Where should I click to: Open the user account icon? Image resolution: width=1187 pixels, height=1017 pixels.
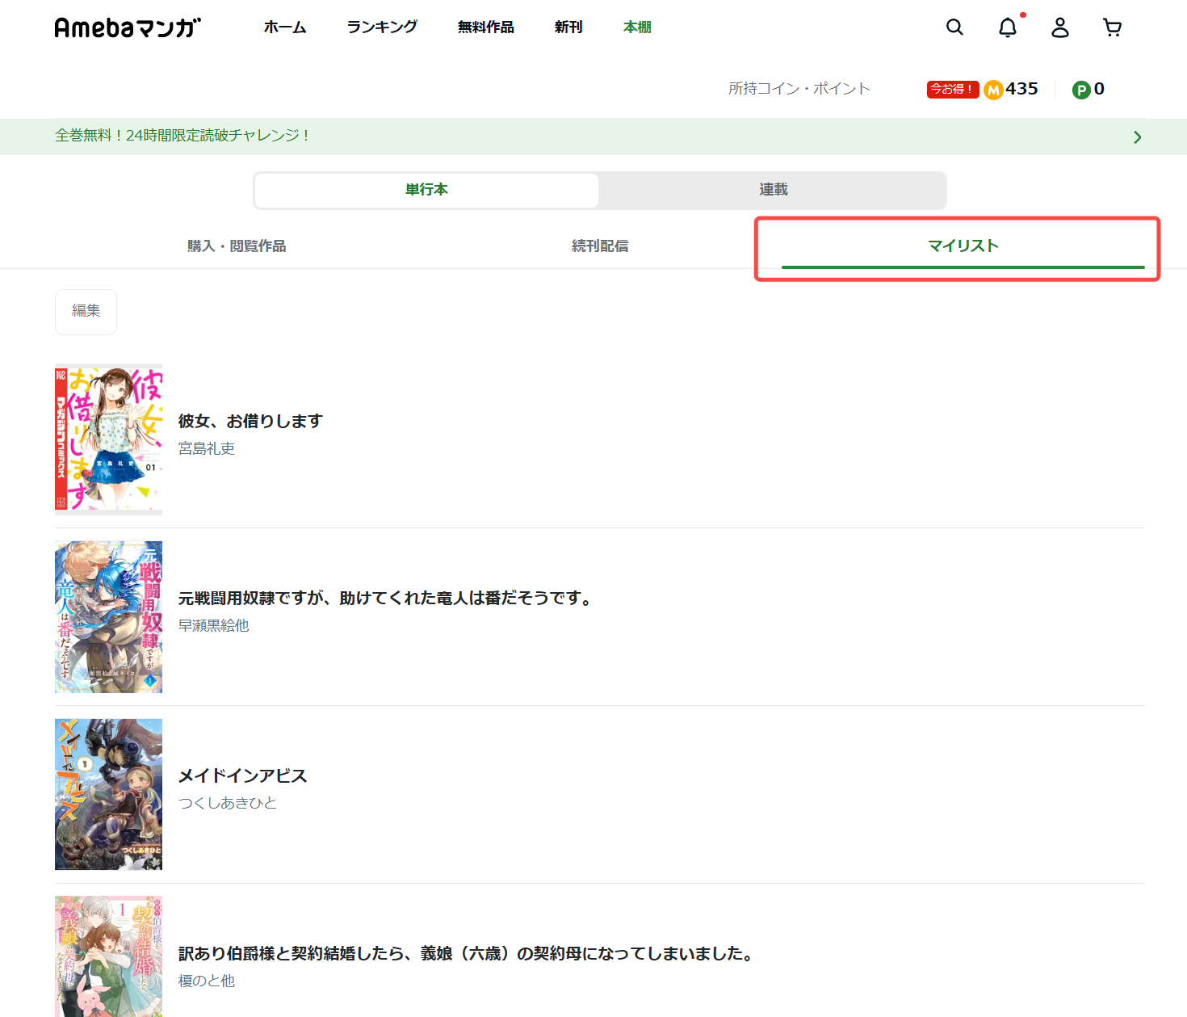pos(1060,27)
